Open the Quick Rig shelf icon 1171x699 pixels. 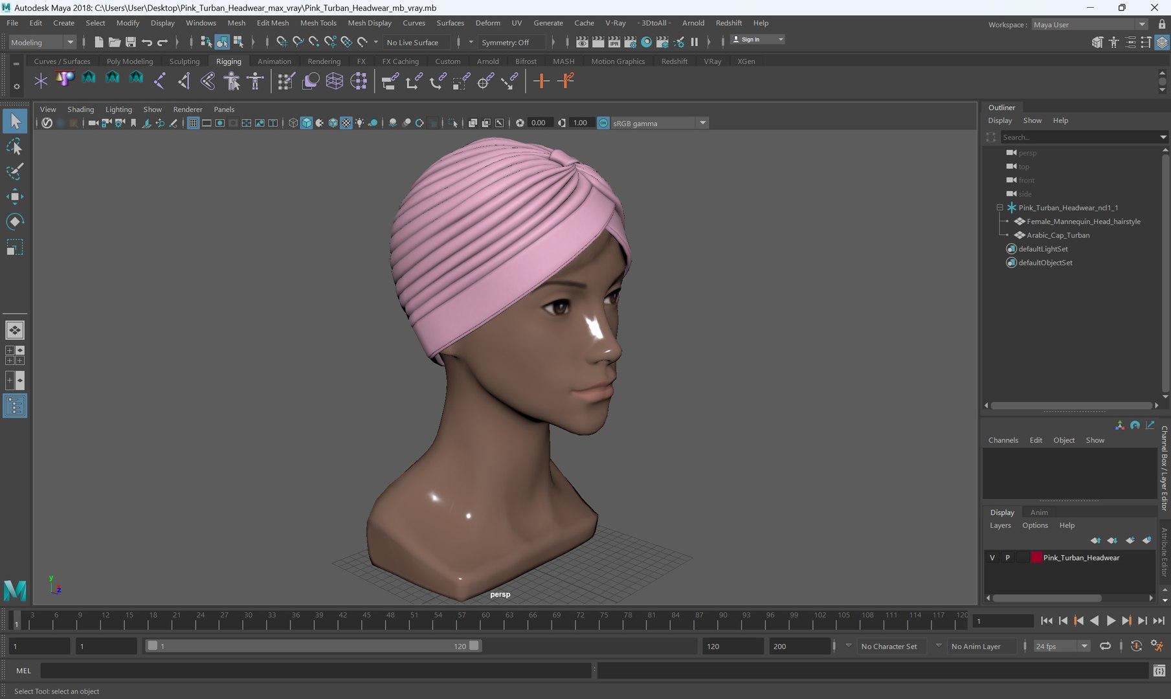[232, 81]
